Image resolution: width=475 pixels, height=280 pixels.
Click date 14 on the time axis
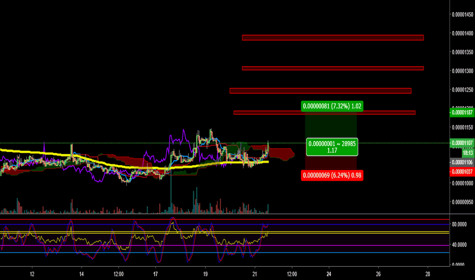[82, 274]
